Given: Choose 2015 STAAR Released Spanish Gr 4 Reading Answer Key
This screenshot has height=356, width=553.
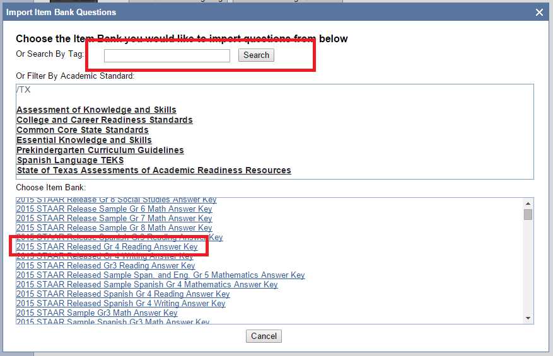Looking at the screenshot, I should [x=123, y=294].
